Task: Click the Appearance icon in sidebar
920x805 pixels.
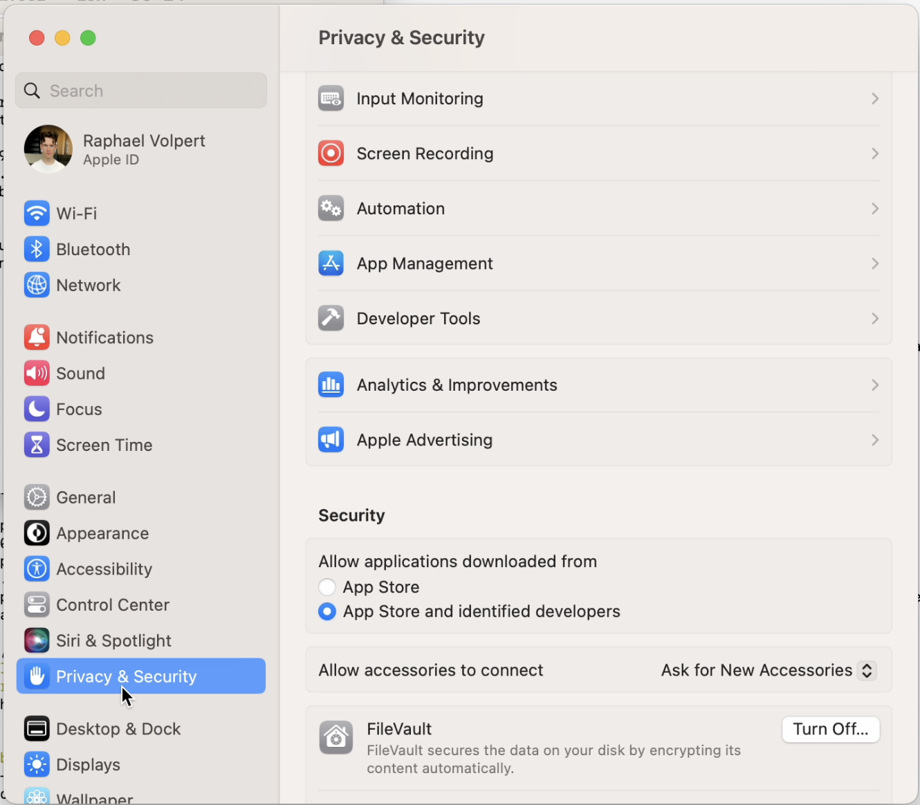Action: click(37, 533)
